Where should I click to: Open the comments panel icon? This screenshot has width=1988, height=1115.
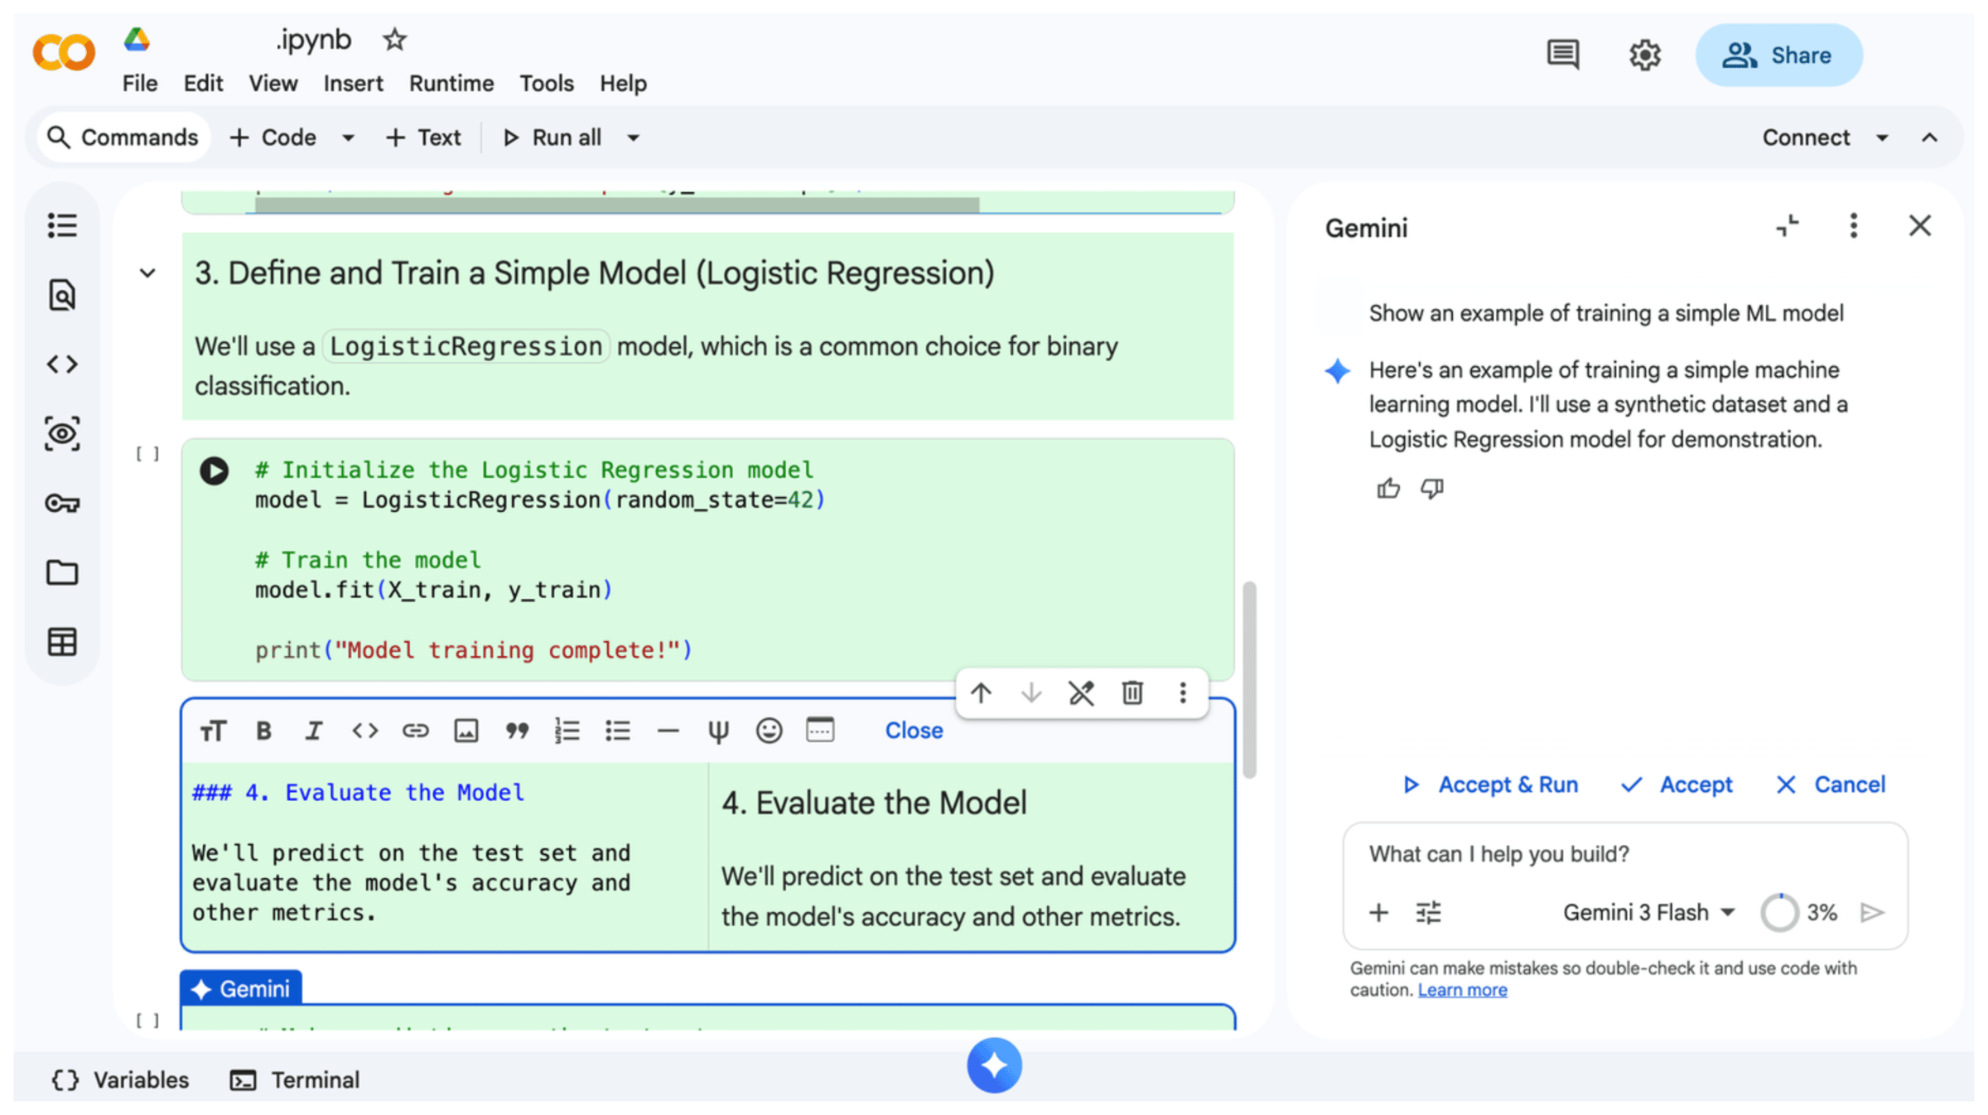tap(1563, 56)
